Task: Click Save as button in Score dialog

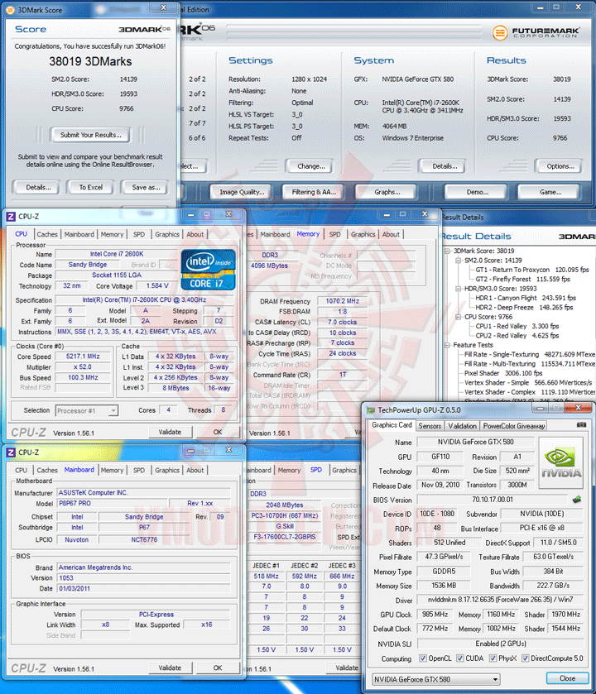Action: (146, 187)
